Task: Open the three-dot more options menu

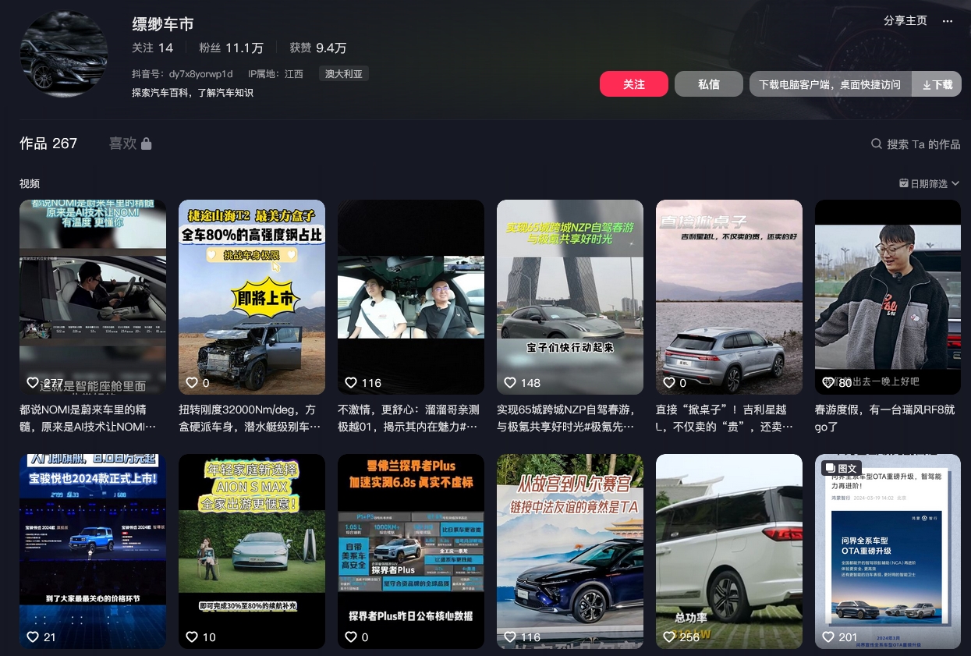Action: click(948, 21)
